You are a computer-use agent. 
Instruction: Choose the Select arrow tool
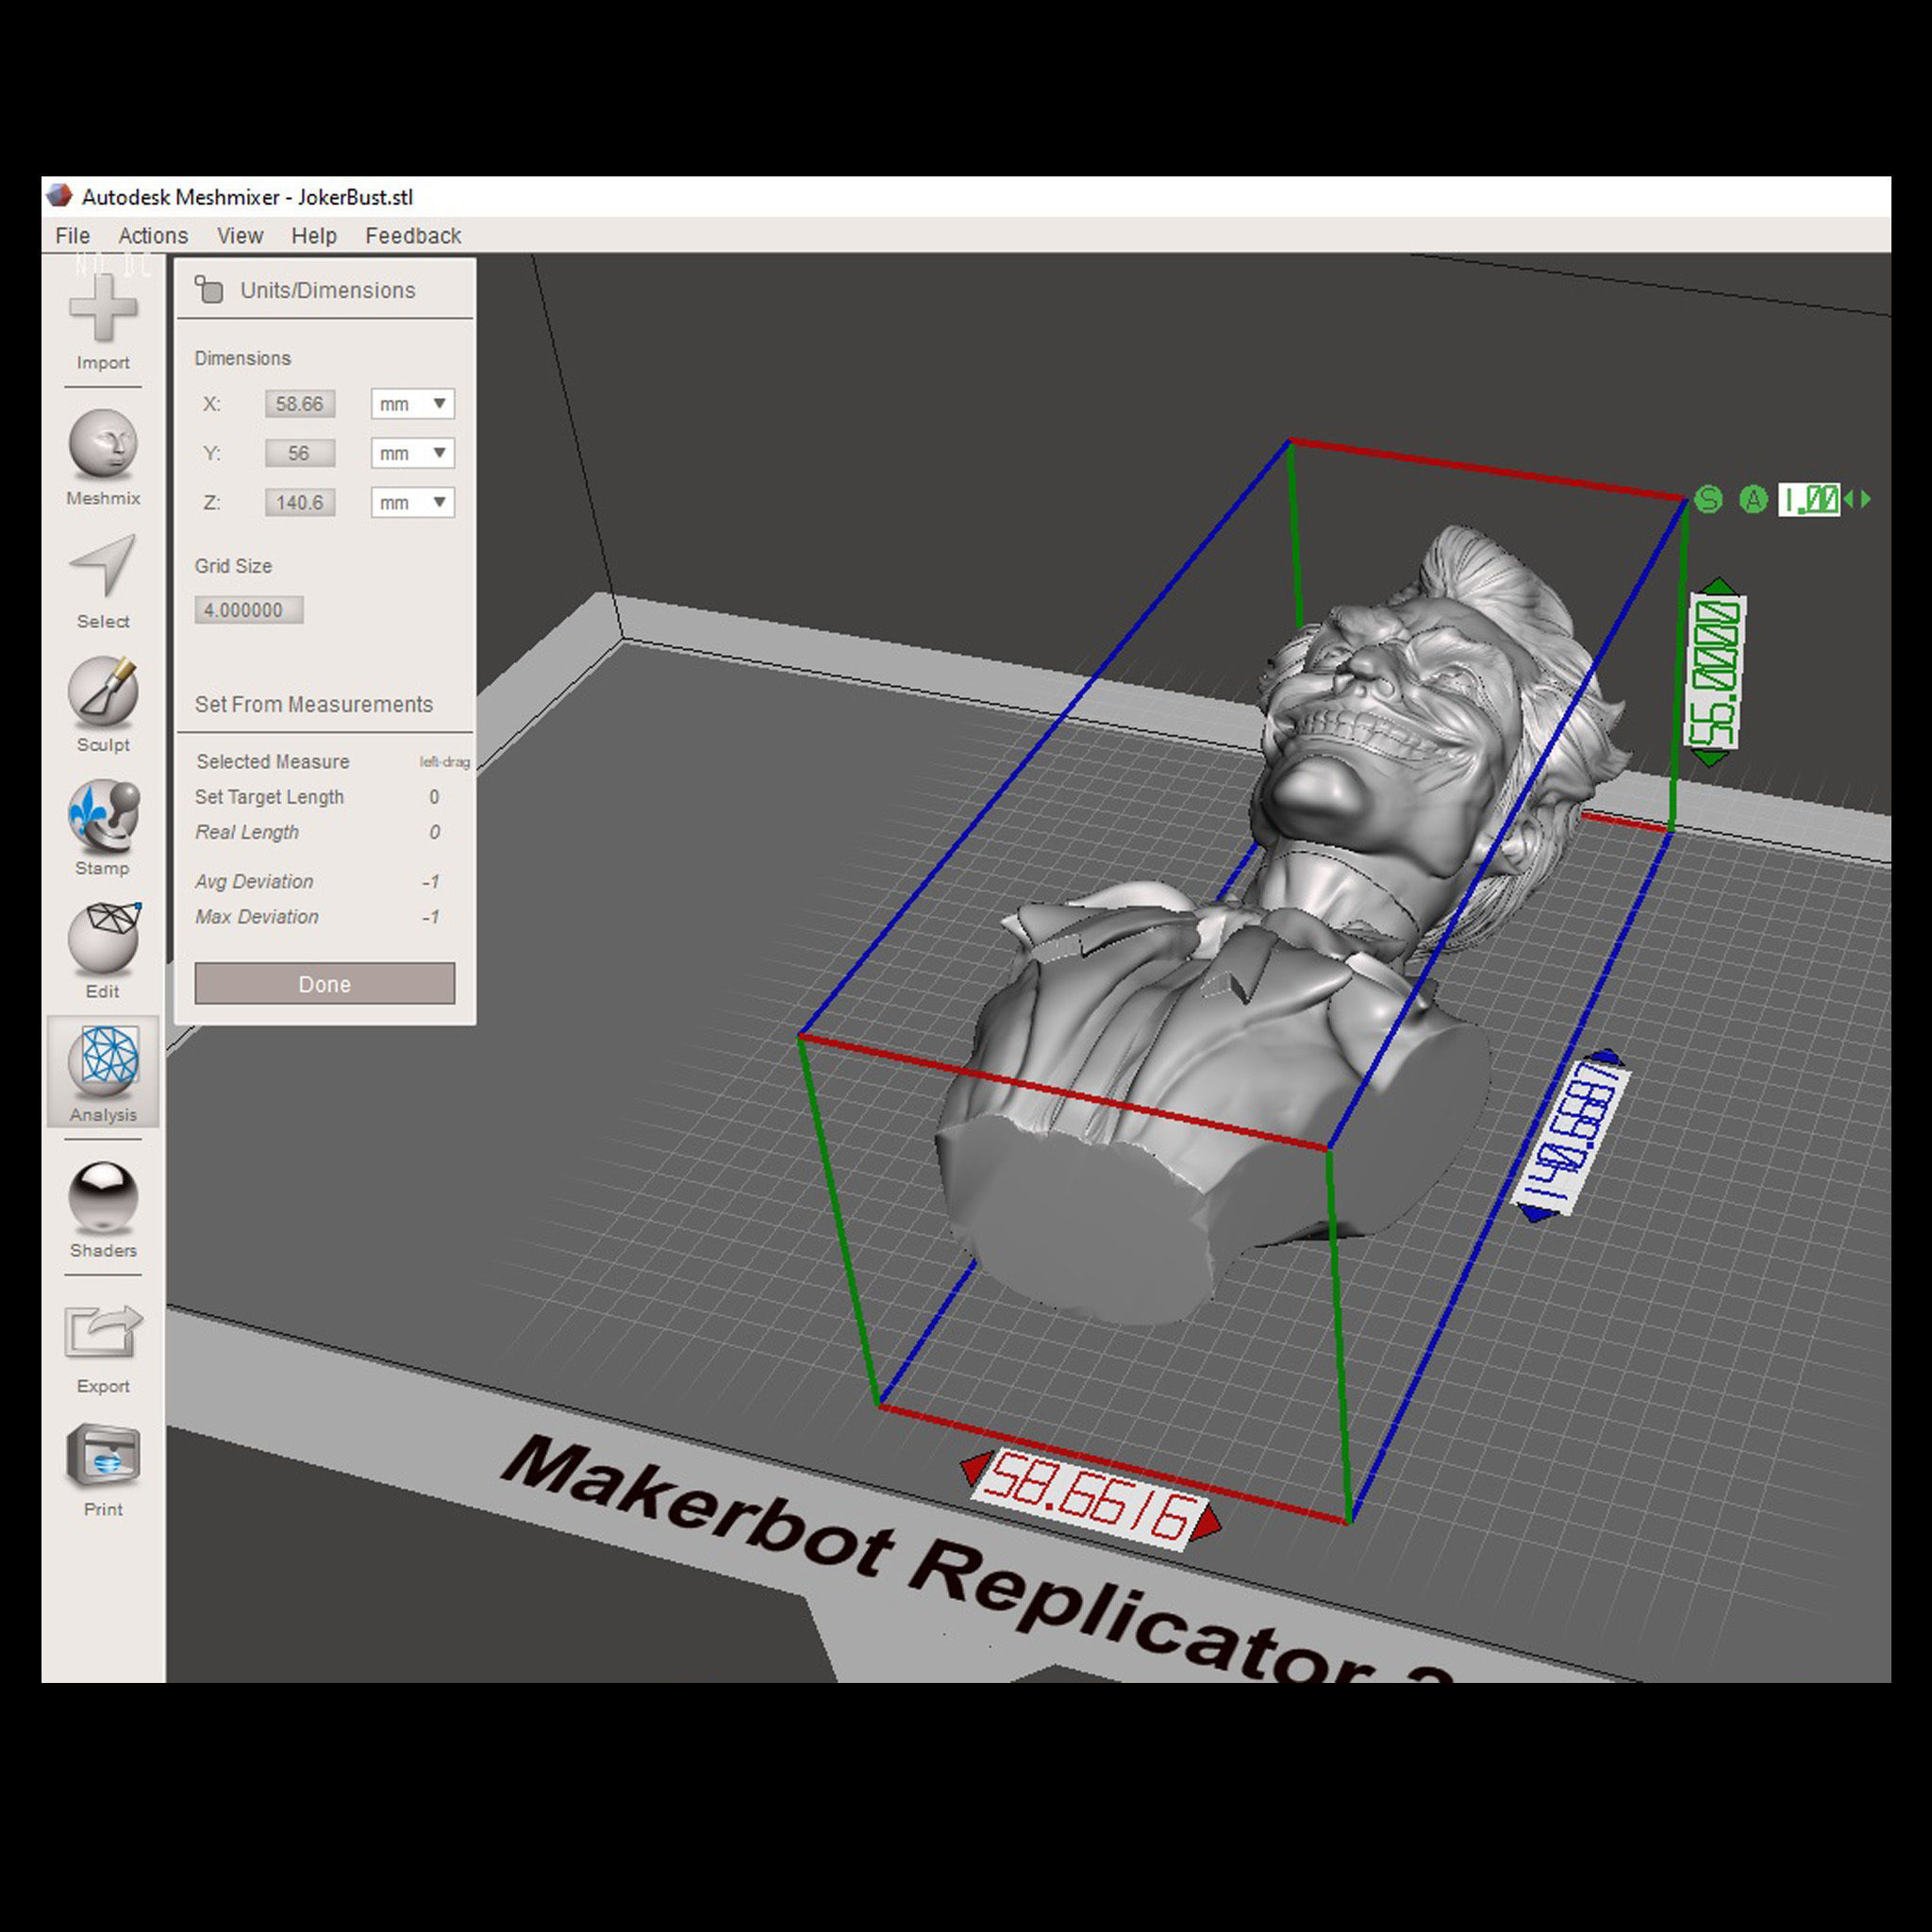coord(103,566)
